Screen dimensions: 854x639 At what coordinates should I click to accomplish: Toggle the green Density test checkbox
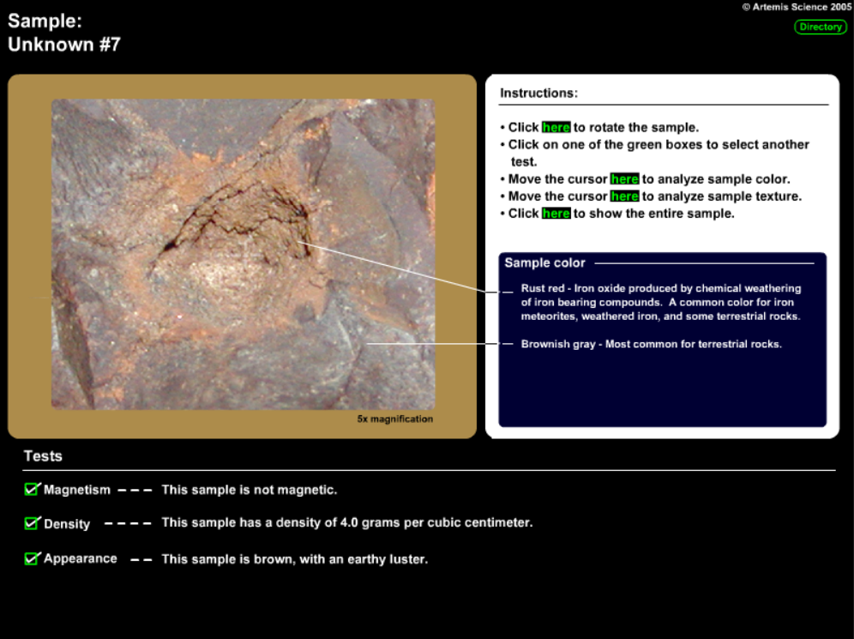33,522
